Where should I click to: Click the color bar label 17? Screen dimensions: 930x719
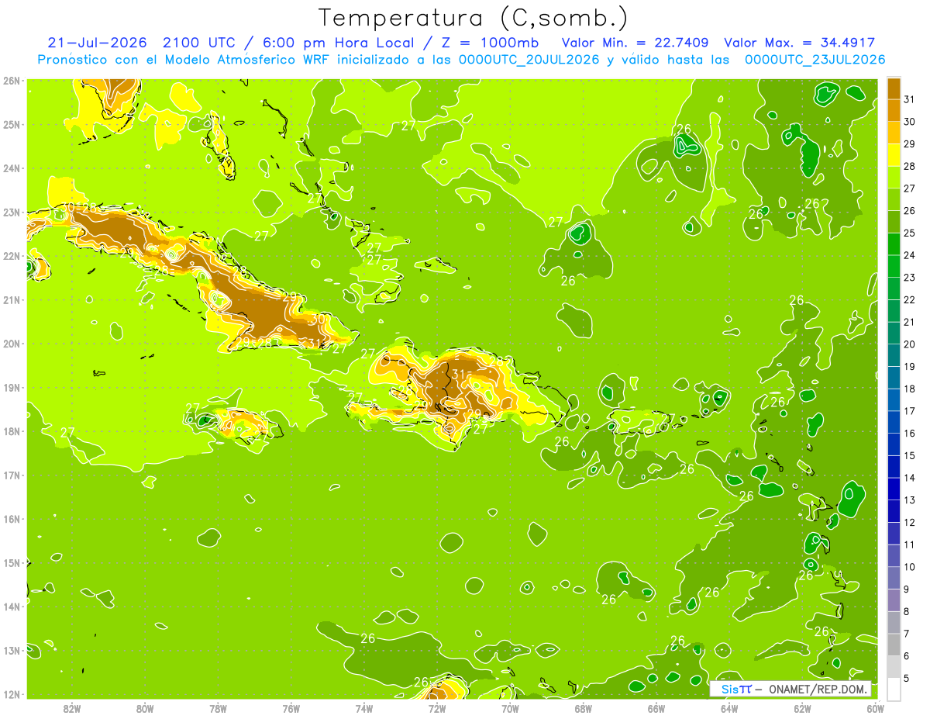[x=910, y=411]
